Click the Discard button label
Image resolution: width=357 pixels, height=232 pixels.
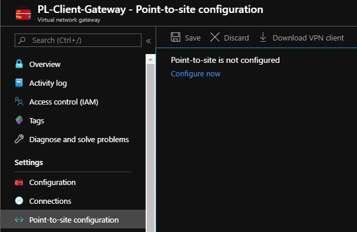coord(236,38)
